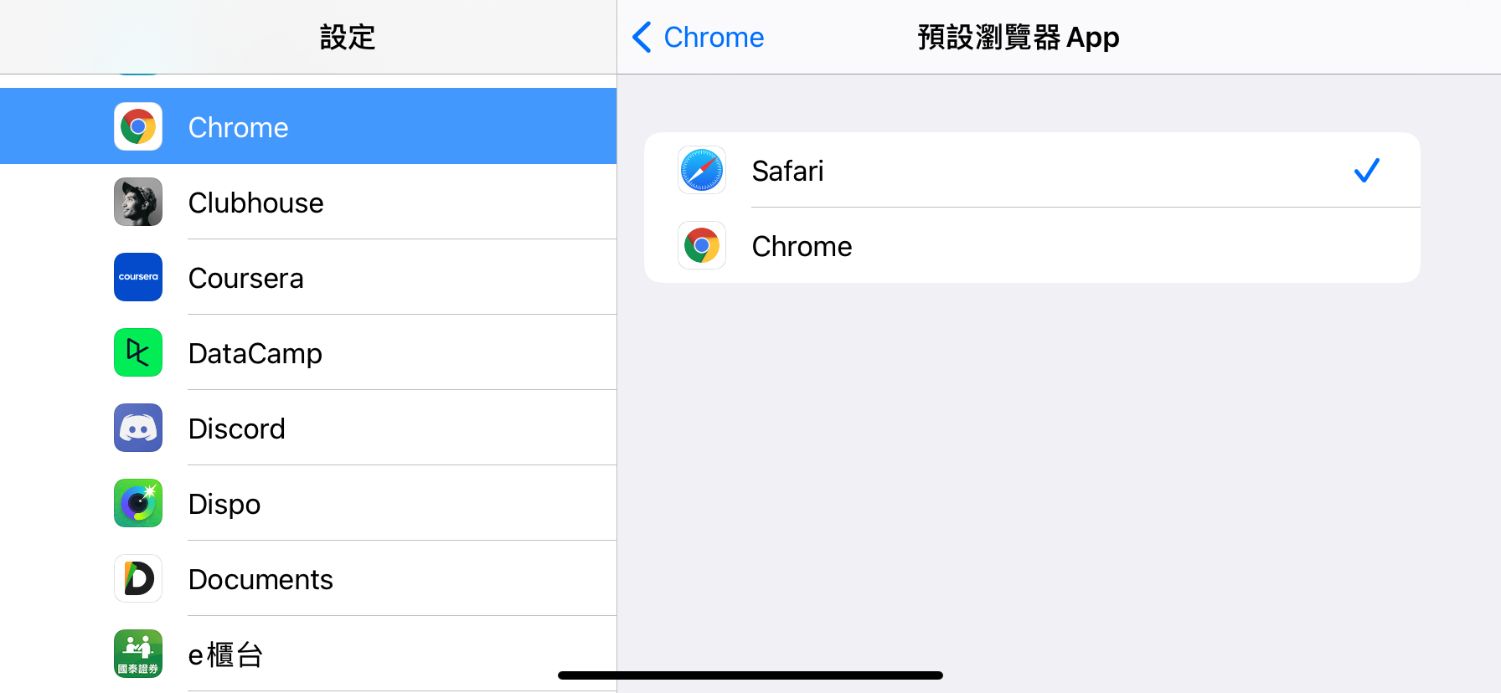1501x693 pixels.
Task: Tap the blue Chrome back link
Action: point(714,38)
